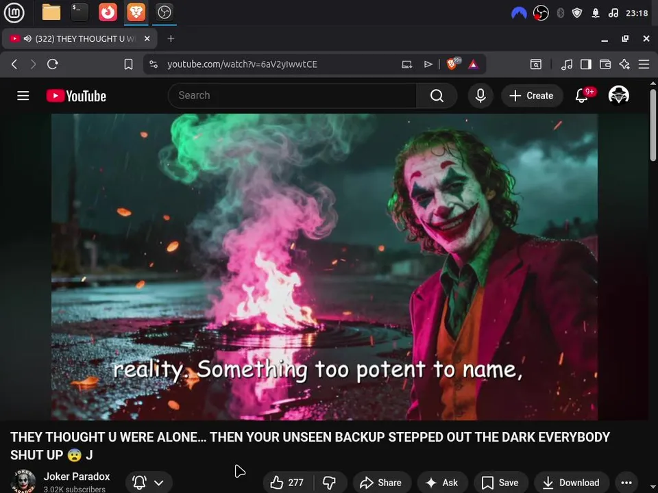Go to the YouTube home logo

[76, 96]
